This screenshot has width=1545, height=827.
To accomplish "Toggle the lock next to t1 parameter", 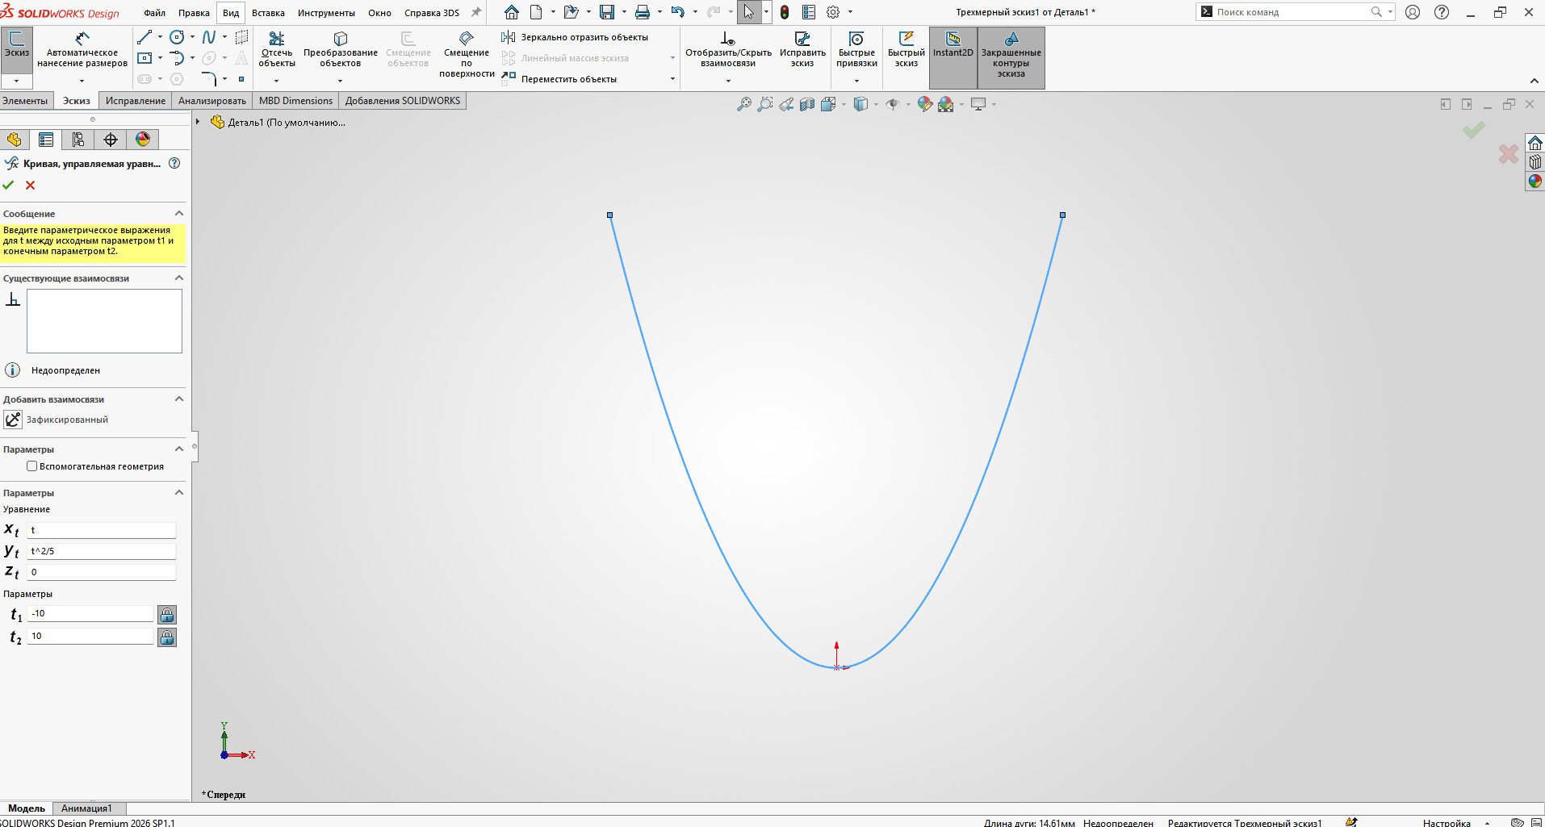I will pyautogui.click(x=167, y=615).
